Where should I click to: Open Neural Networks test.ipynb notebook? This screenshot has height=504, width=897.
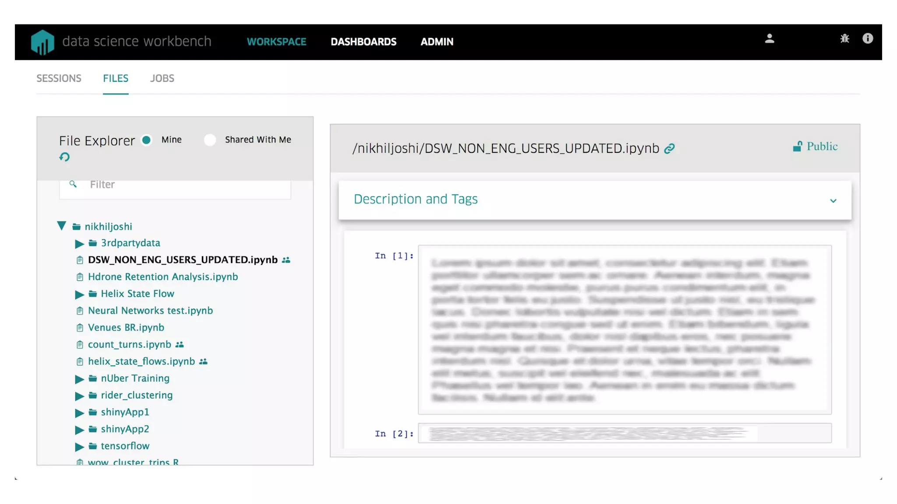click(150, 311)
